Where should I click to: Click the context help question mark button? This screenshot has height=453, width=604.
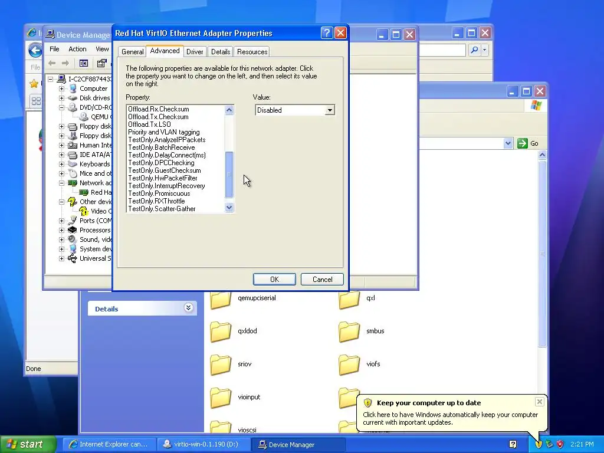point(327,33)
